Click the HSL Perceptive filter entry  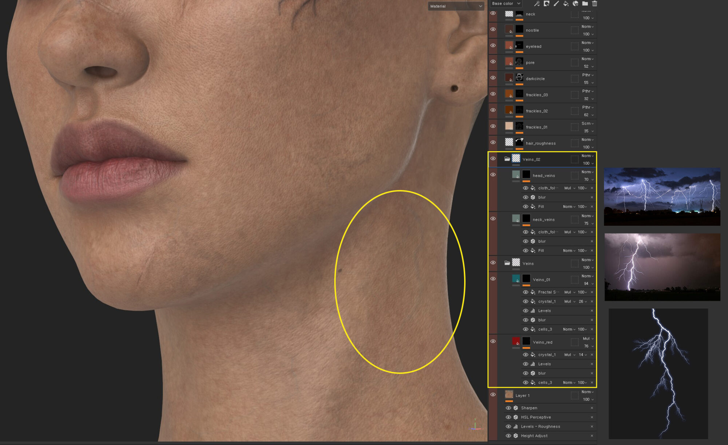pyautogui.click(x=536, y=417)
